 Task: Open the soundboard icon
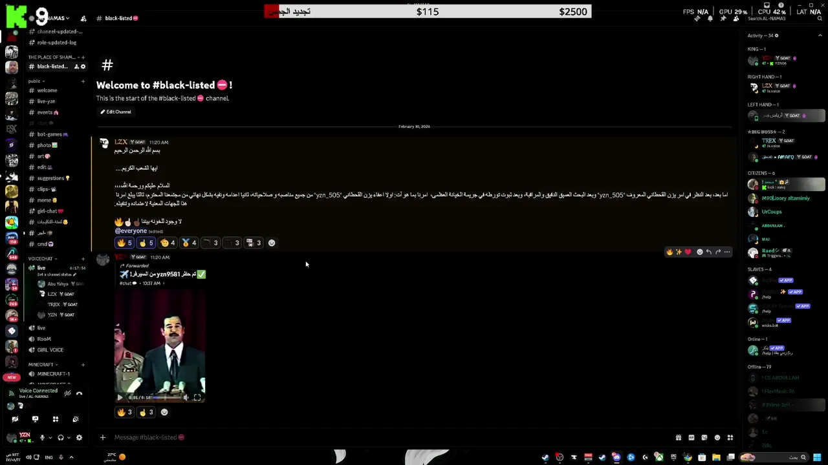pos(76,419)
